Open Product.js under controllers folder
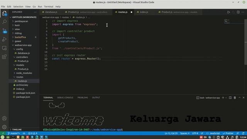 tap(24, 61)
